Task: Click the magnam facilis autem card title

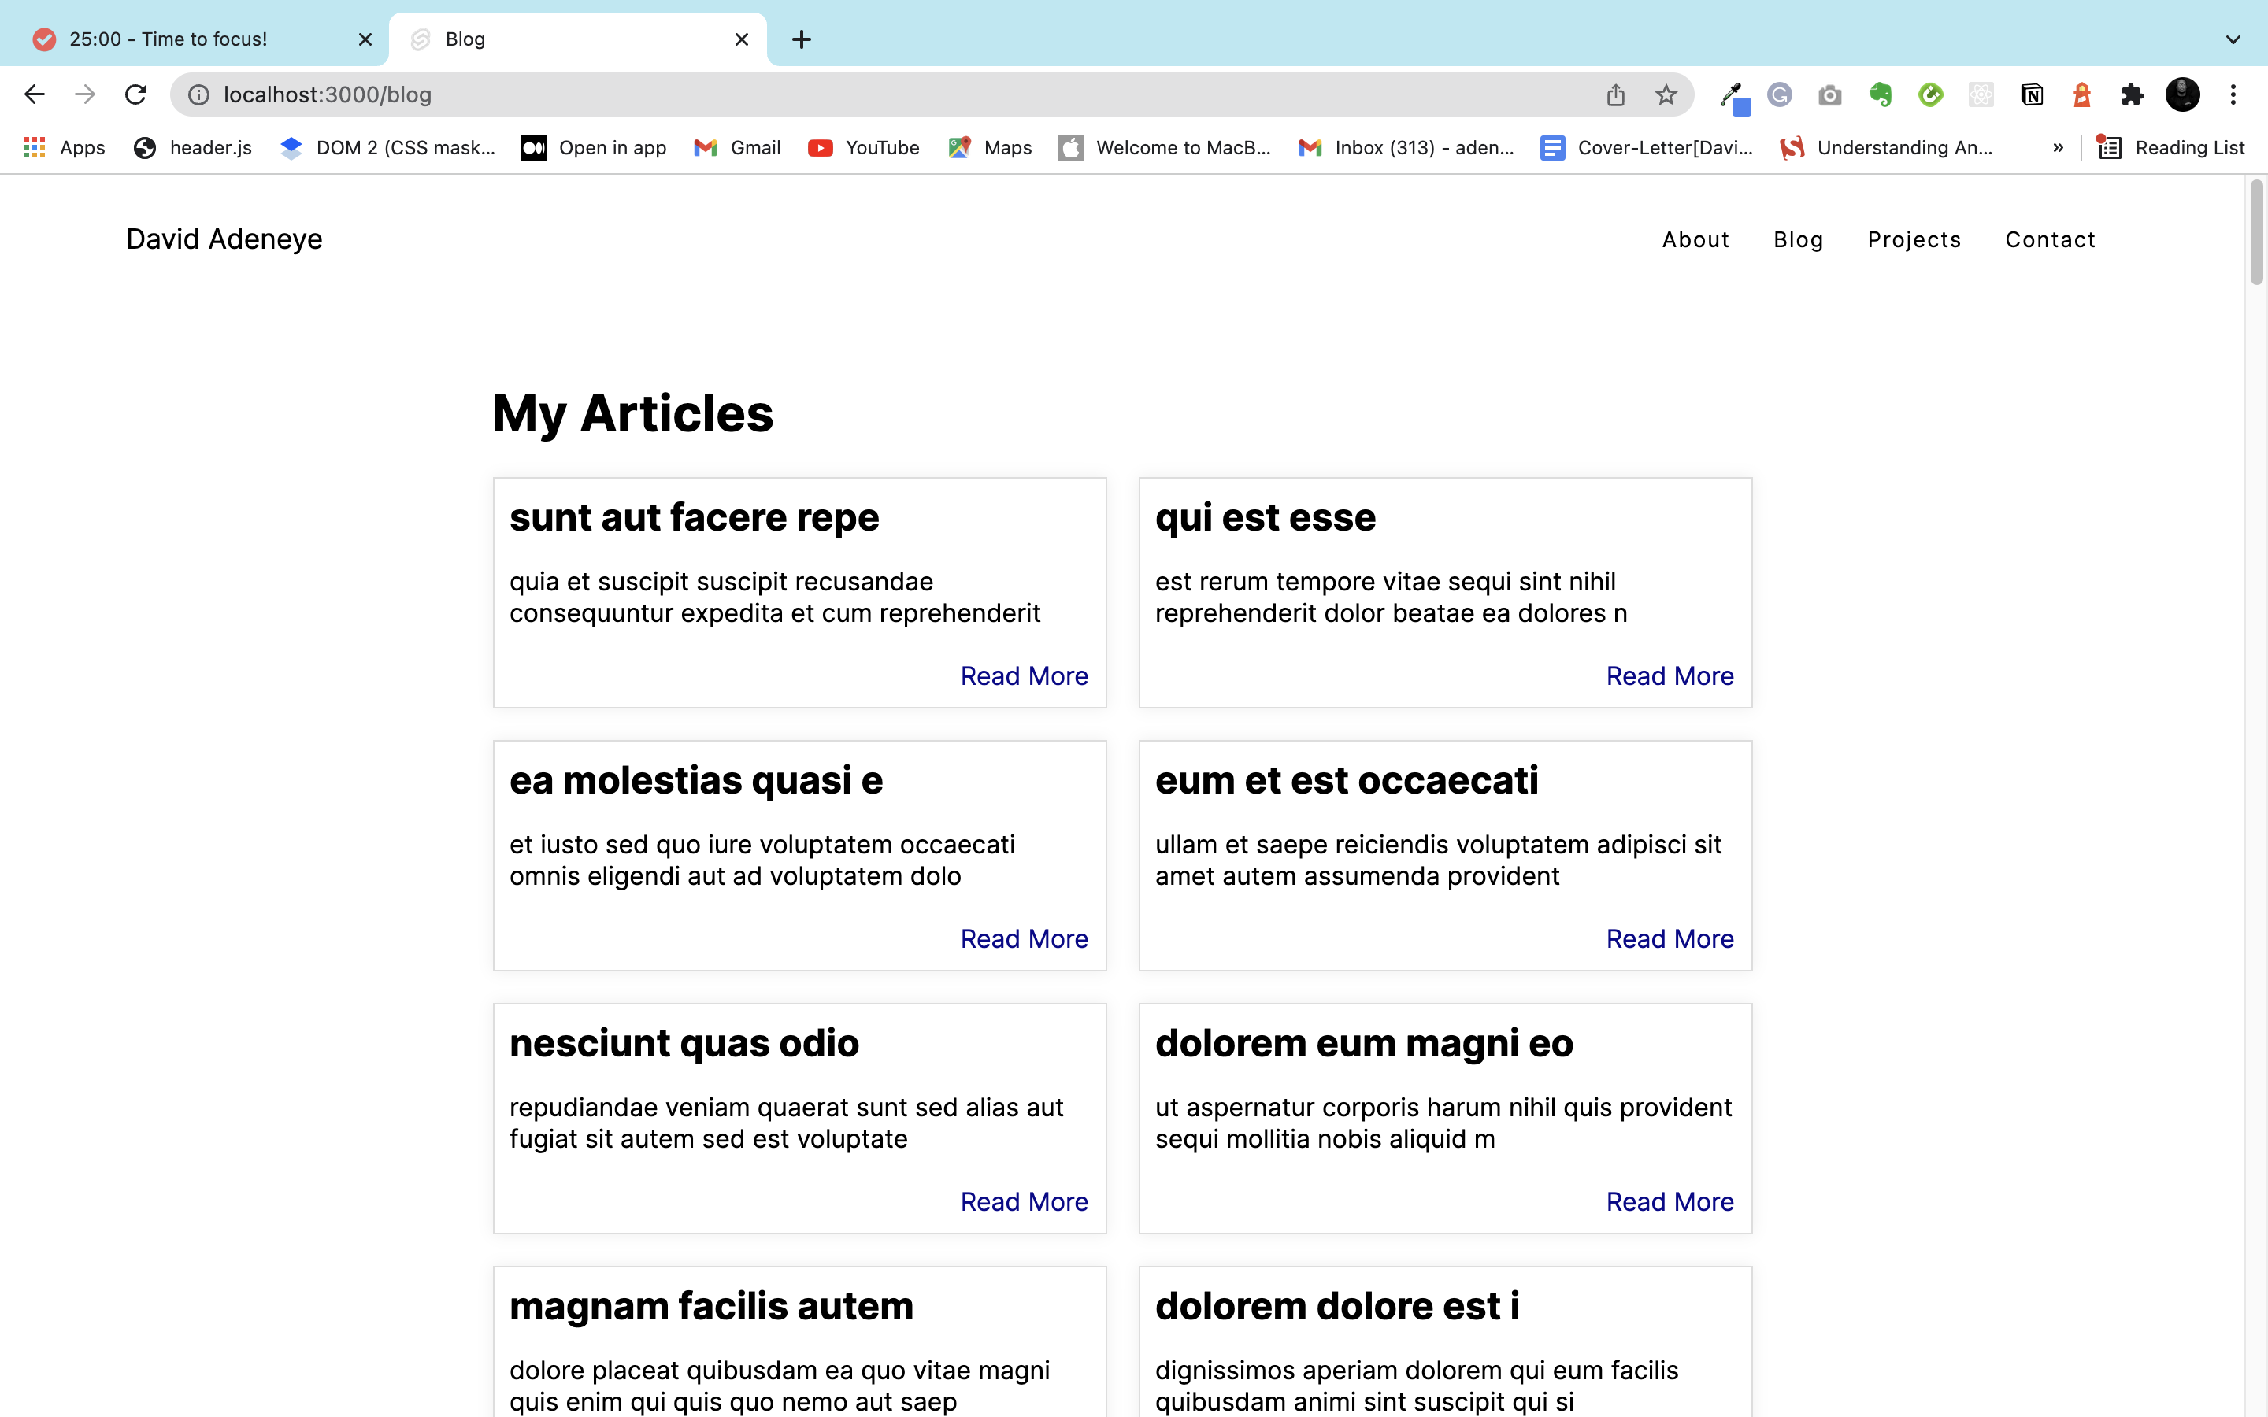Action: coord(711,1307)
